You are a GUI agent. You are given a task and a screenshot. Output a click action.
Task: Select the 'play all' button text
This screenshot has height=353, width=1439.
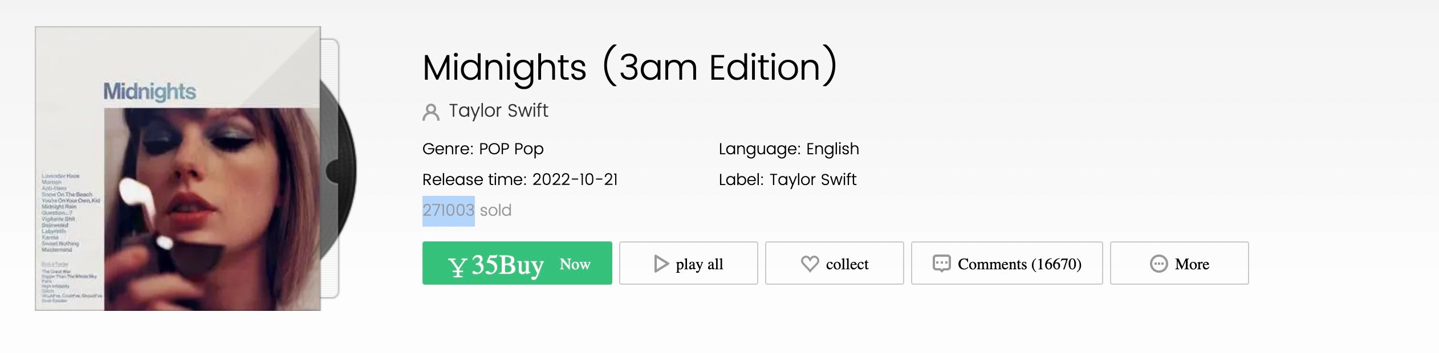[x=699, y=264]
